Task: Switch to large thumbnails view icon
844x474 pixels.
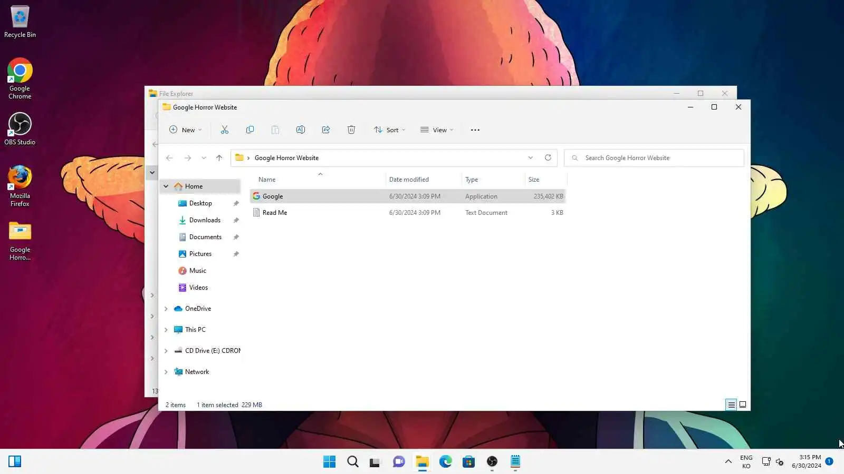Action: pyautogui.click(x=743, y=405)
